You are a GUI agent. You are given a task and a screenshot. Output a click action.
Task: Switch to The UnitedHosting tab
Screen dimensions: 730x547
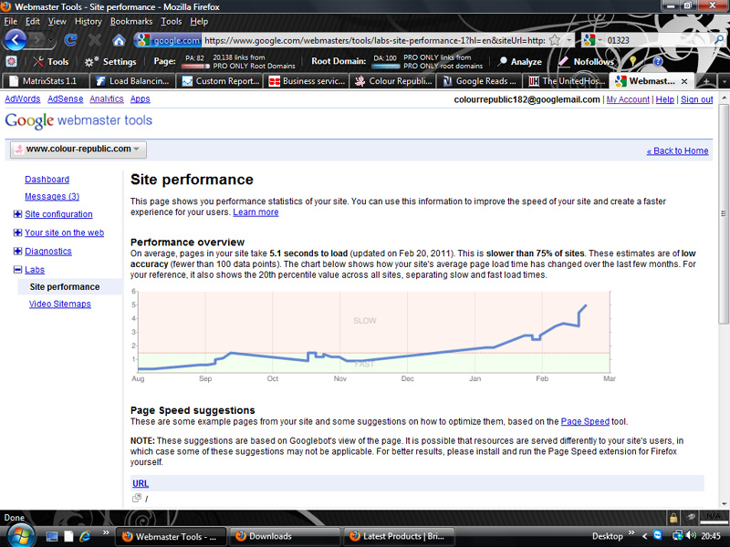tap(568, 81)
